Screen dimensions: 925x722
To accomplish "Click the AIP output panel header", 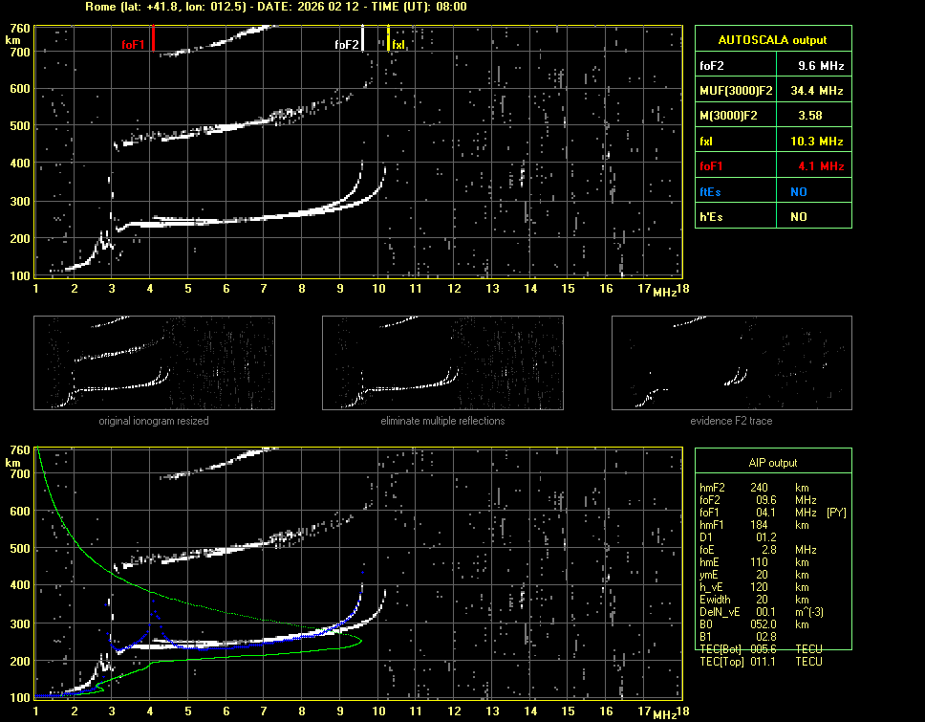I will click(772, 463).
